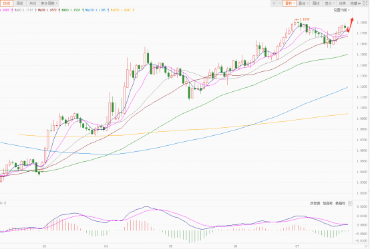Image resolution: width=370 pixels, height=249 pixels.
Task: Switch to the 周线 weekly chart tab
Action: (x=20, y=3)
